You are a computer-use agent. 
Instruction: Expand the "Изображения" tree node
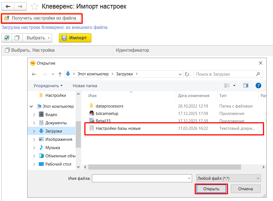tap(34, 140)
